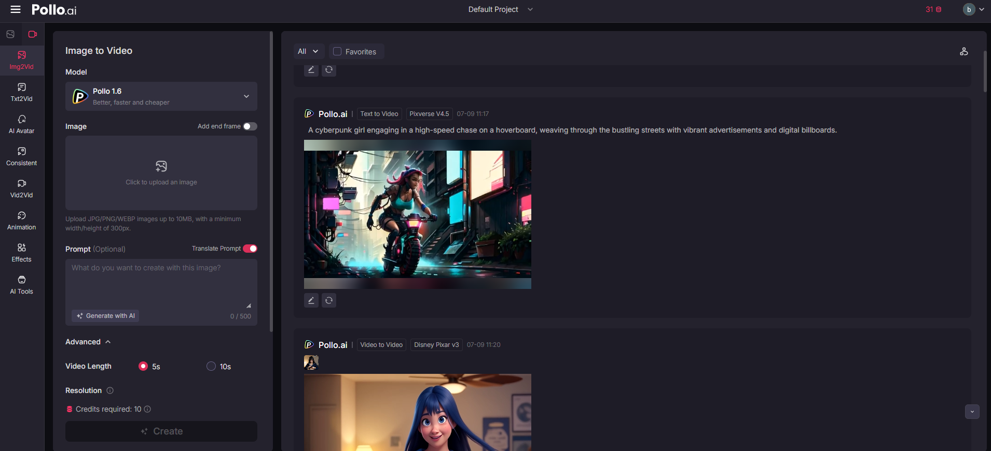Open the AI Avatar tool
The height and width of the screenshot is (451, 991).
pyautogui.click(x=22, y=125)
